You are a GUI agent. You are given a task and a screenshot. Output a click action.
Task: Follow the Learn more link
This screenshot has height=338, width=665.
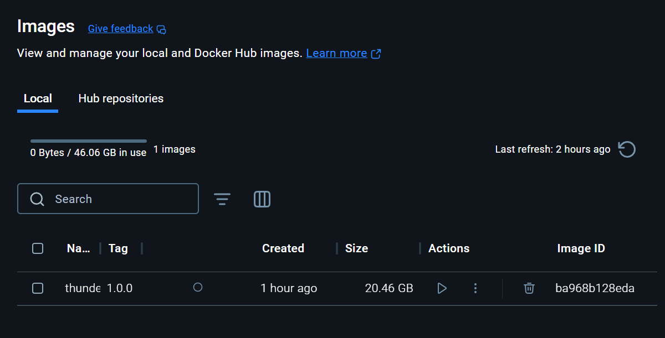pos(336,53)
